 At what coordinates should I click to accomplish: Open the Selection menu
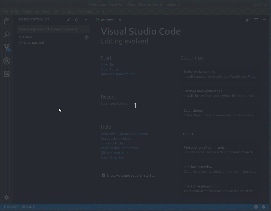30,12
